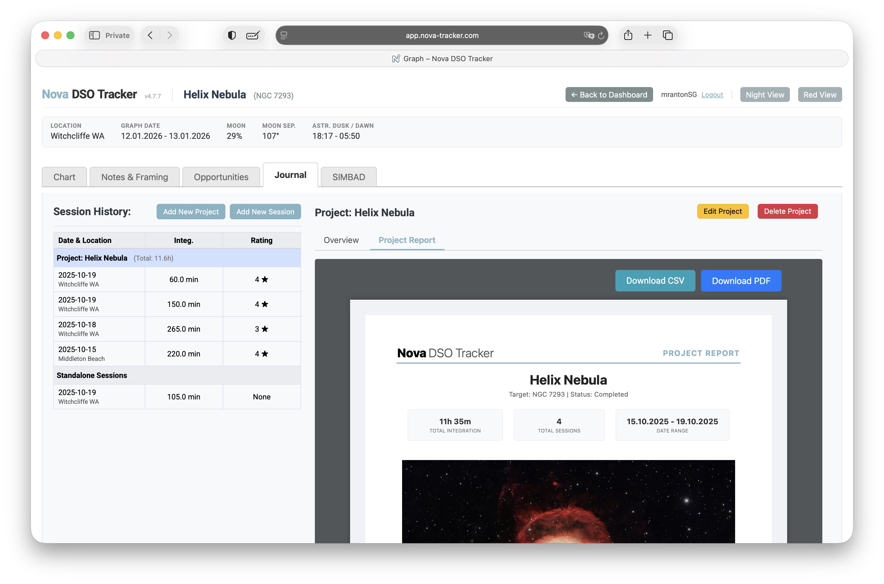884x584 pixels.
Task: Click the Download PDF button
Action: click(741, 281)
